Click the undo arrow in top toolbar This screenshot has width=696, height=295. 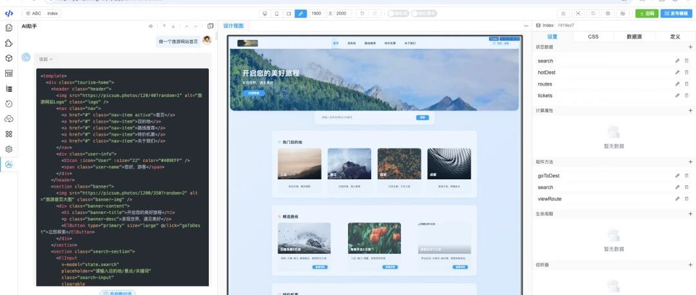click(362, 13)
